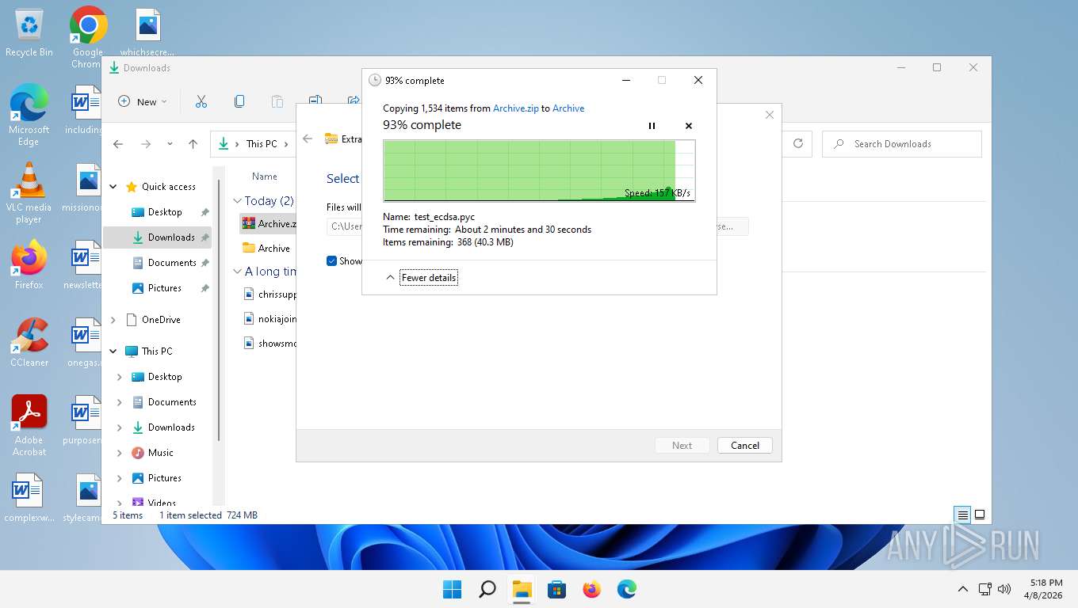The width and height of the screenshot is (1078, 608).
Task: Open the whichsecre image file icon
Action: pos(147,33)
